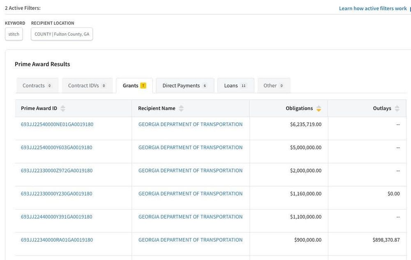Open recipient link in $2,000,000.00 row
This screenshot has width=411, height=260.
click(x=190, y=170)
